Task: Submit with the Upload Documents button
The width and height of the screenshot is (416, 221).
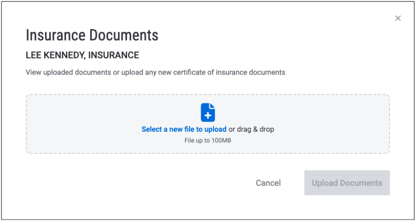Action: [347, 183]
